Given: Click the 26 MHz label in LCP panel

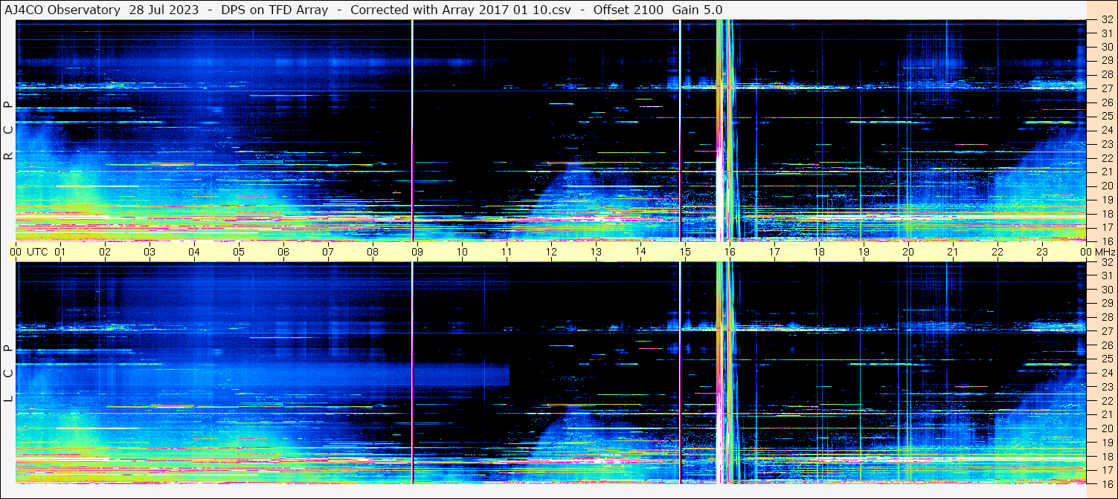Looking at the screenshot, I should coord(1107,345).
